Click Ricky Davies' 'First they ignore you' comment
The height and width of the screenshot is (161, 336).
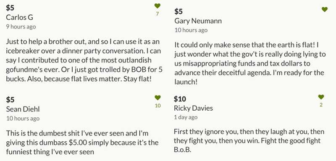[249, 140]
